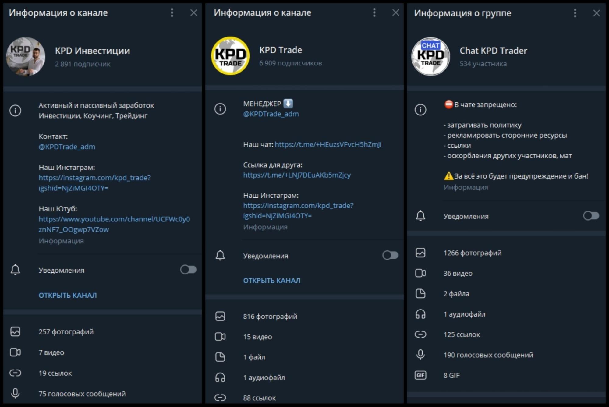Open three-dot menu in KPD Инвестиции panel
The height and width of the screenshot is (407, 609).
[x=172, y=12]
